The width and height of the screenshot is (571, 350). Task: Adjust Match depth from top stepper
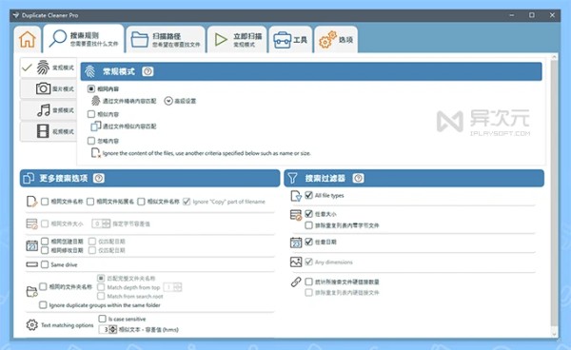pyautogui.click(x=178, y=287)
